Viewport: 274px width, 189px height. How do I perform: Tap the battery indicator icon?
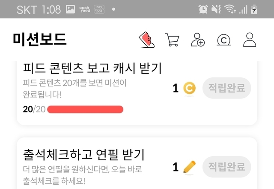255,9
